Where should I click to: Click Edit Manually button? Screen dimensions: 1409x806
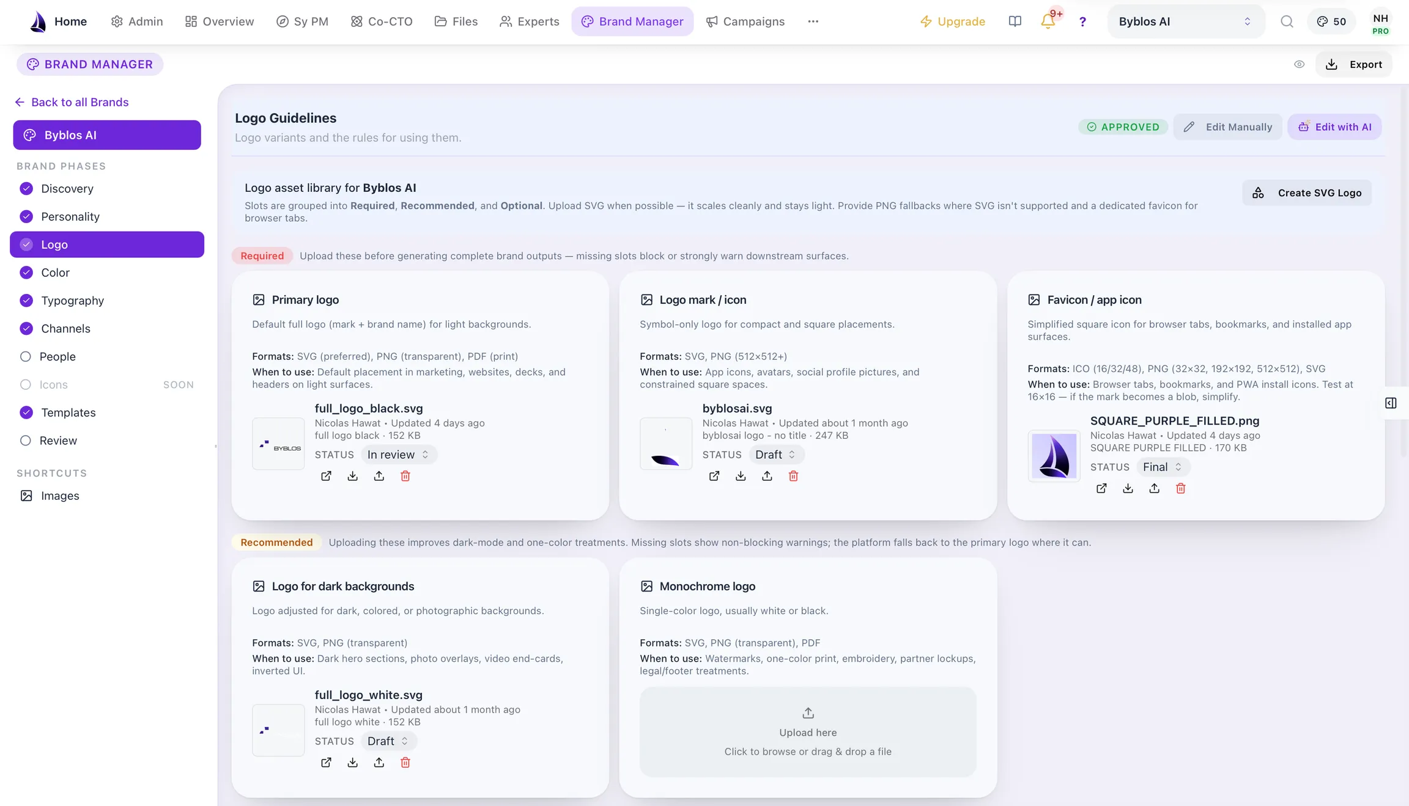coord(1227,127)
